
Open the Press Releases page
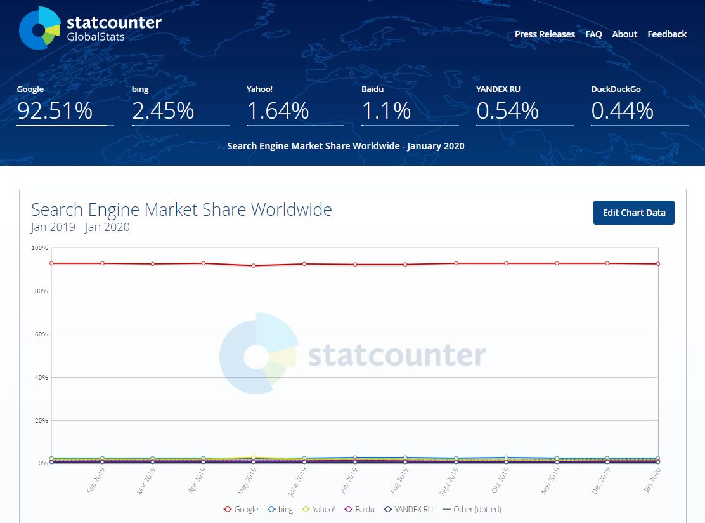tap(545, 34)
